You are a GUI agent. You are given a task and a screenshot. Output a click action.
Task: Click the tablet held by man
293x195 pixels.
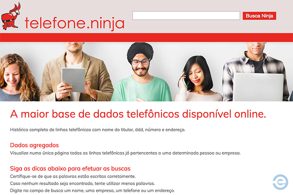73,80
